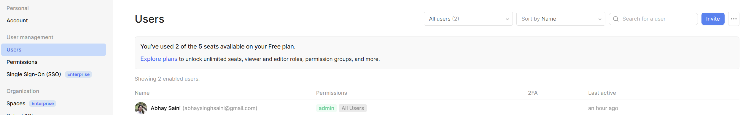Open the All users filter dropdown
Viewport: 751px width, 115px height.
coord(468,19)
